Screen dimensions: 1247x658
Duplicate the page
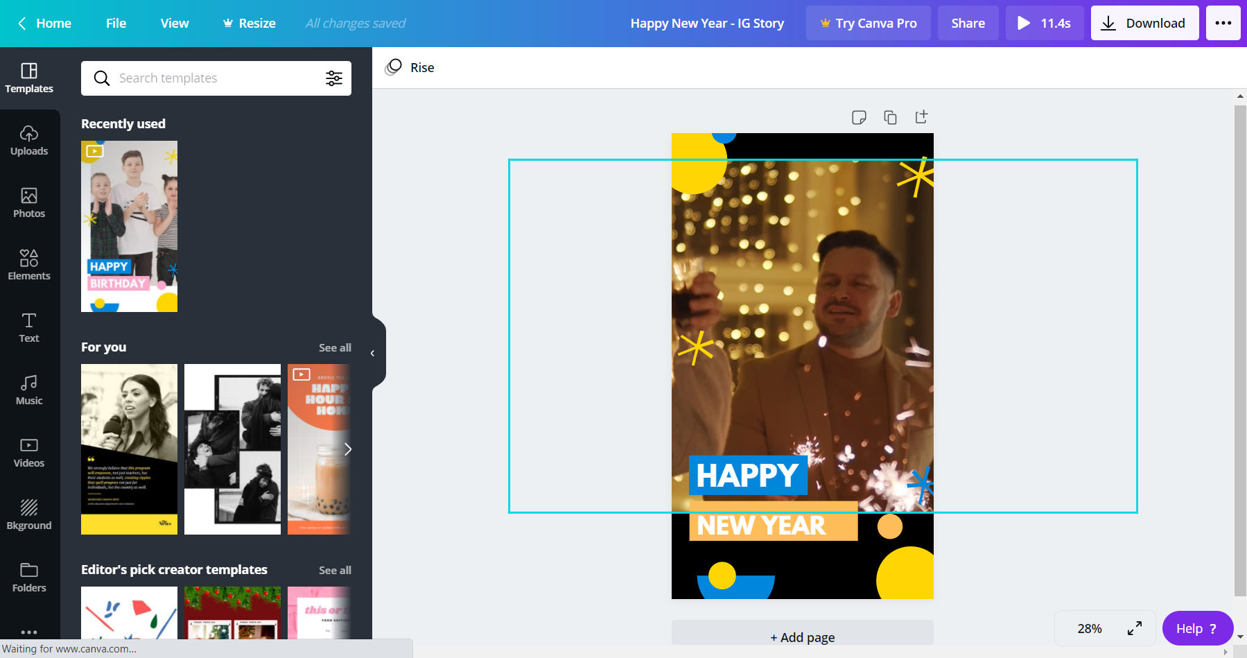pos(890,117)
